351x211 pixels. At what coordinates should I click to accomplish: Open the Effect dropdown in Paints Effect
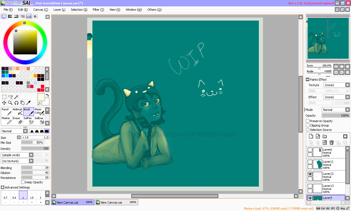pyautogui.click(x=337, y=97)
